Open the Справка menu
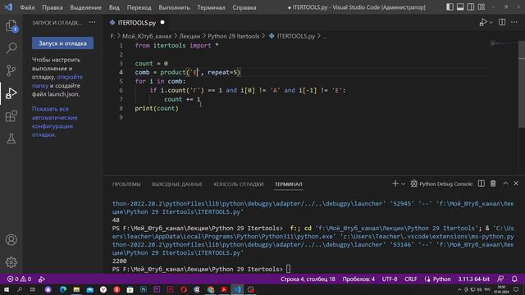Screen dimensions: 525x295 point(244,7)
